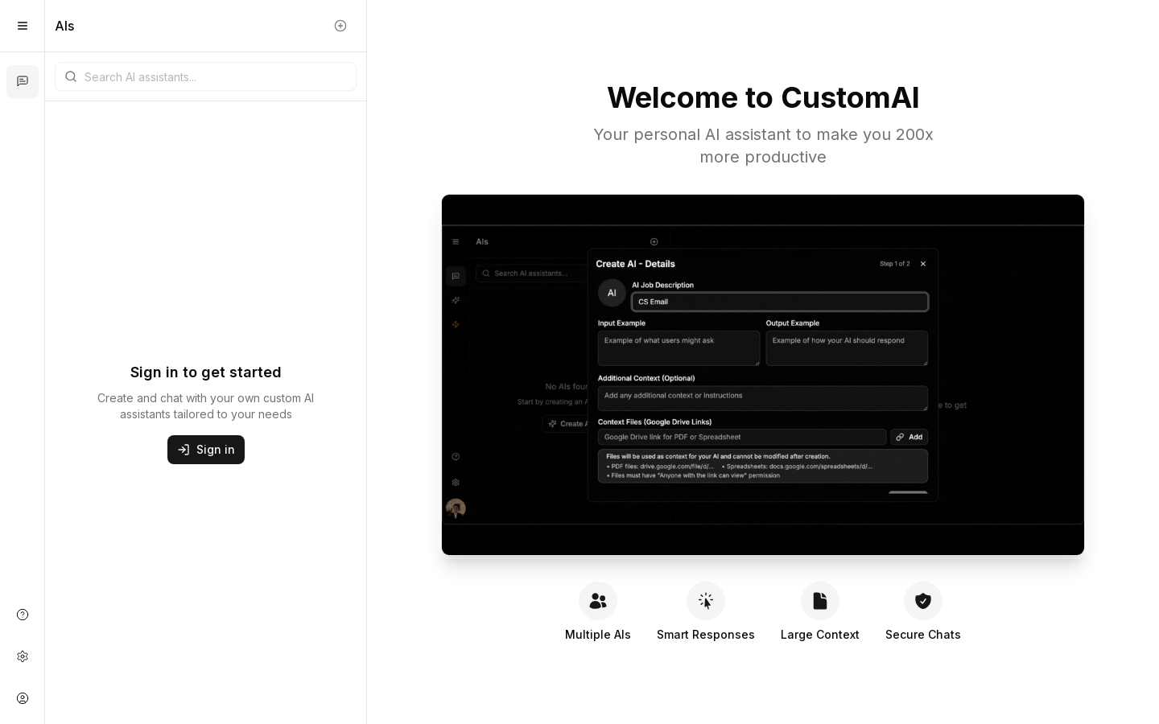
Task: Toggle the hamburger menu sidebar
Action: click(x=23, y=26)
